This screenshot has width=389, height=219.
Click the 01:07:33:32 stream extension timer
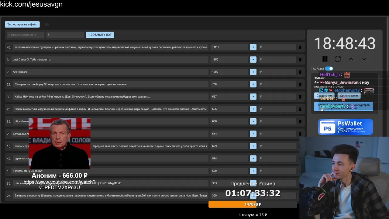[x=253, y=193]
